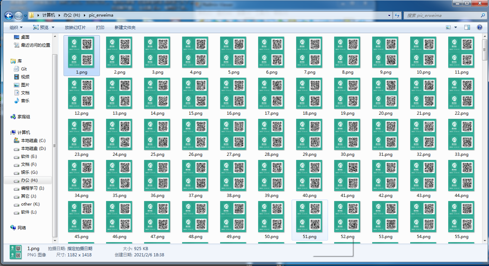The height and width of the screenshot is (266, 489).
Task: Open 本地磁盘 (C:) drive
Action: (30, 141)
